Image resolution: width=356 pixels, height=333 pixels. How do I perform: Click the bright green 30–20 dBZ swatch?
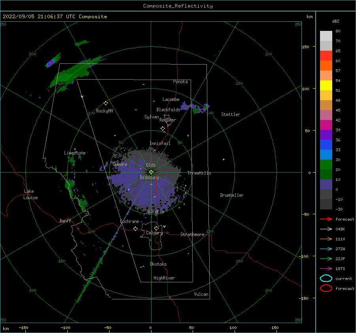(x=326, y=165)
